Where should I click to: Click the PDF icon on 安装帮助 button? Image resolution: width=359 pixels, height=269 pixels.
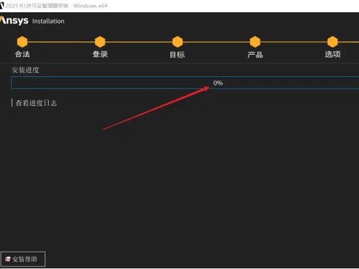(8, 259)
